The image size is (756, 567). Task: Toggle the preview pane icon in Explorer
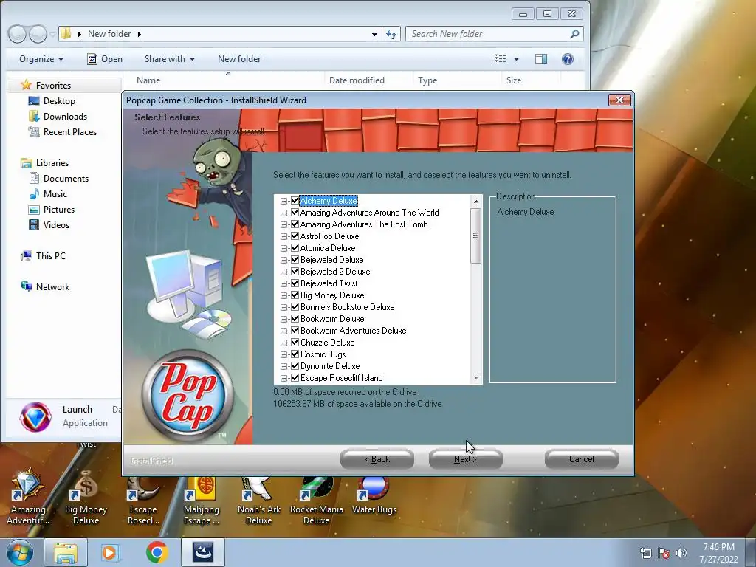click(541, 59)
